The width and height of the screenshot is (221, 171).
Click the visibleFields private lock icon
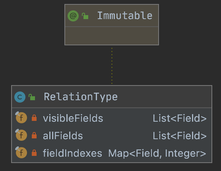pyautogui.click(x=34, y=118)
